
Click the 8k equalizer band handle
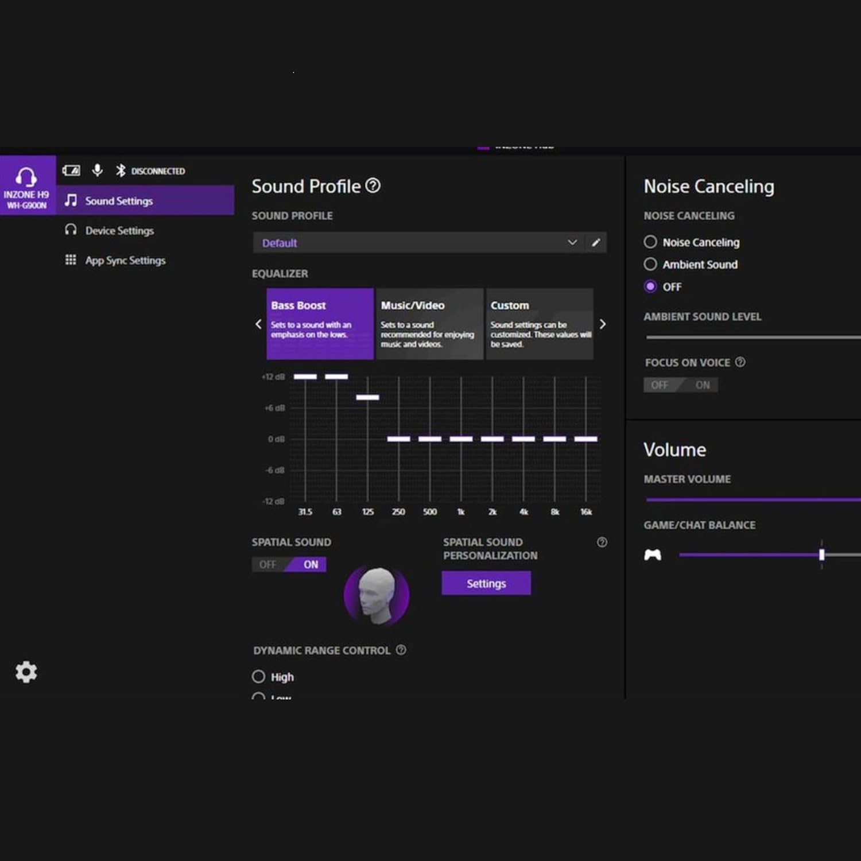(x=554, y=439)
